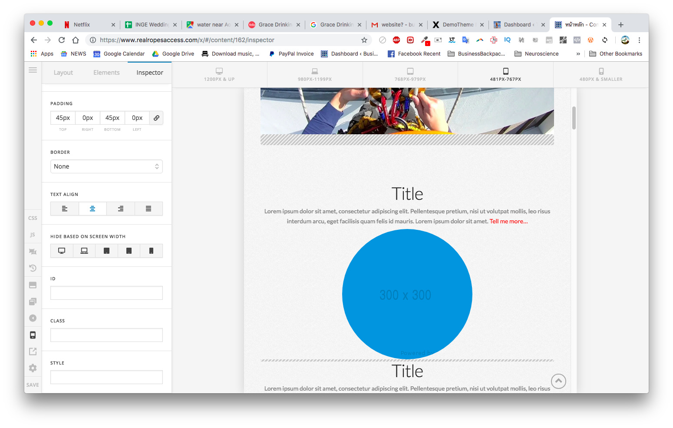Expand the hidden bookmarks chevron
Viewport: 673px width, 428px height.
[578, 54]
